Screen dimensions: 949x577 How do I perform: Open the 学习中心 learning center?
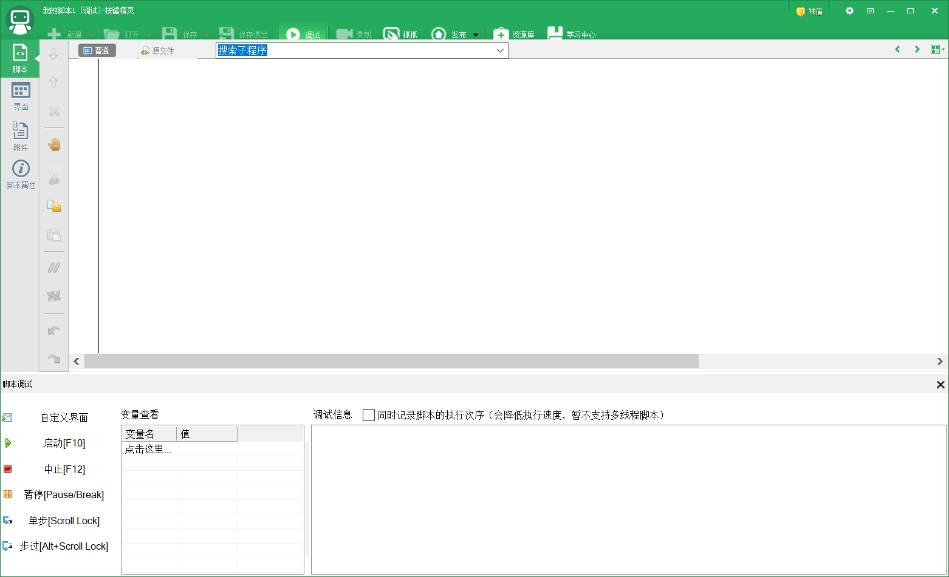point(572,34)
